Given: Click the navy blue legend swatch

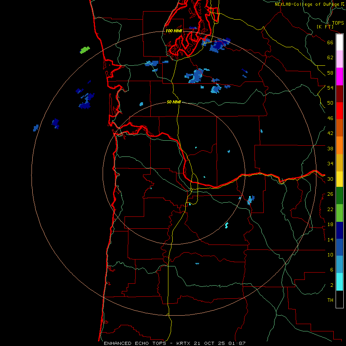Looking at the screenshot, I should pyautogui.click(x=339, y=230).
